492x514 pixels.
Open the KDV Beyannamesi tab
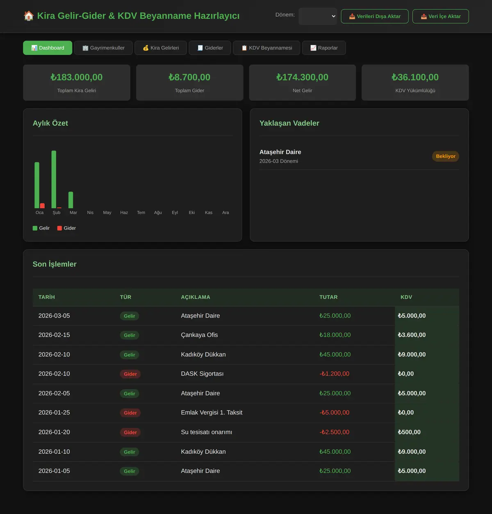(x=266, y=48)
